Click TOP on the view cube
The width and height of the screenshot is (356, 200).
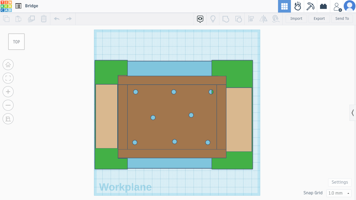16,42
